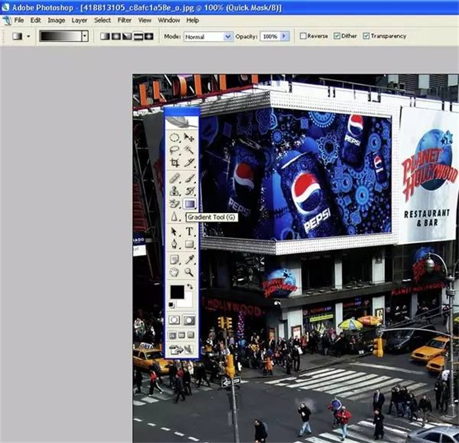Select the Notes tool
459x443 pixels.
point(175,260)
